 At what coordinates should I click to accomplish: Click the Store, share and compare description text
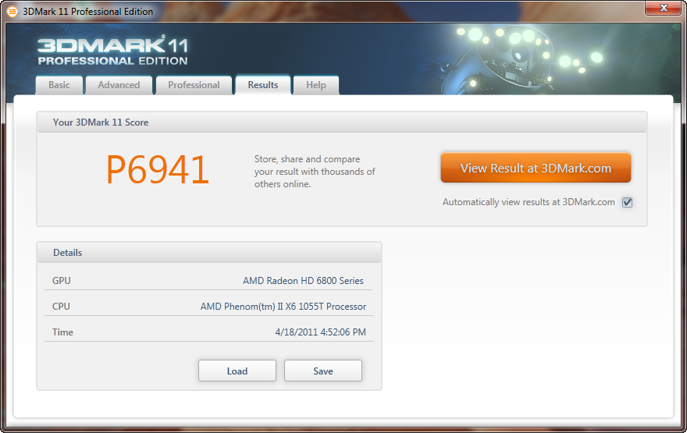click(x=315, y=172)
